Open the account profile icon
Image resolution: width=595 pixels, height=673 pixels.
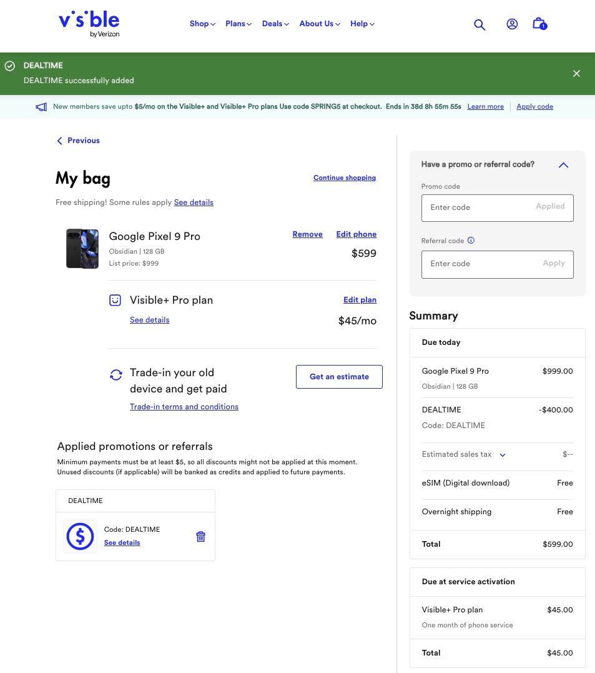[x=512, y=24]
